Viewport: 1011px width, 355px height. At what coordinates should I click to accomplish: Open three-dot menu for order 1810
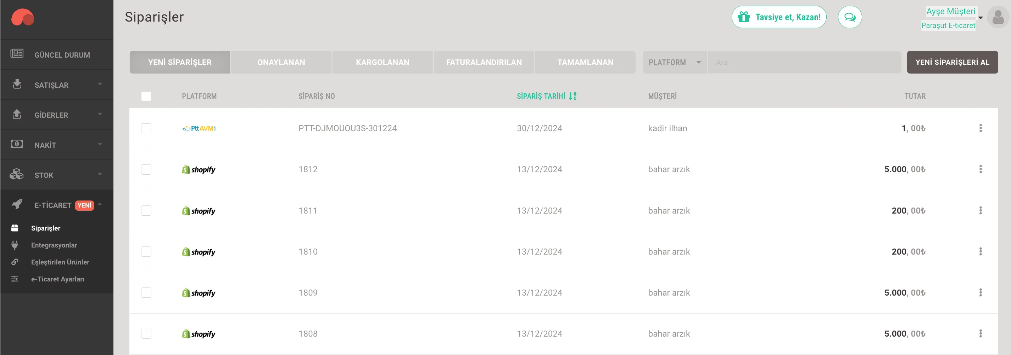[x=981, y=252]
